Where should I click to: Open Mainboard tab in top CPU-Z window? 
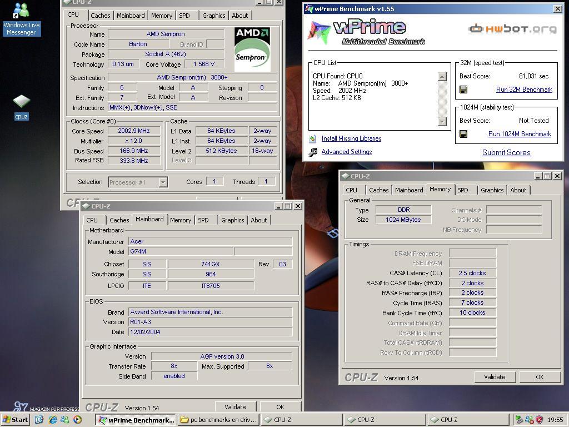coord(131,16)
